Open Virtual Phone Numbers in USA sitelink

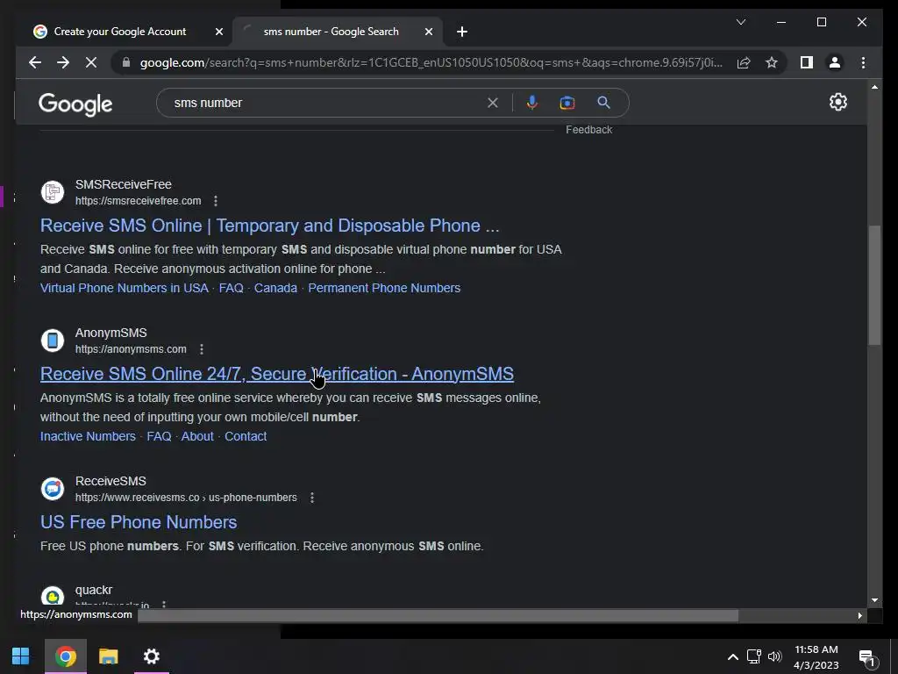tap(125, 288)
